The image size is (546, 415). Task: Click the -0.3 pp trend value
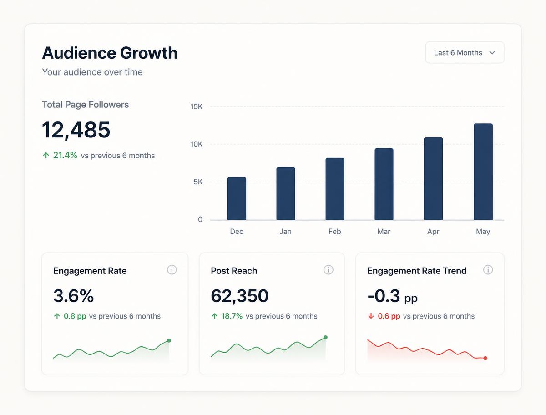[392, 296]
